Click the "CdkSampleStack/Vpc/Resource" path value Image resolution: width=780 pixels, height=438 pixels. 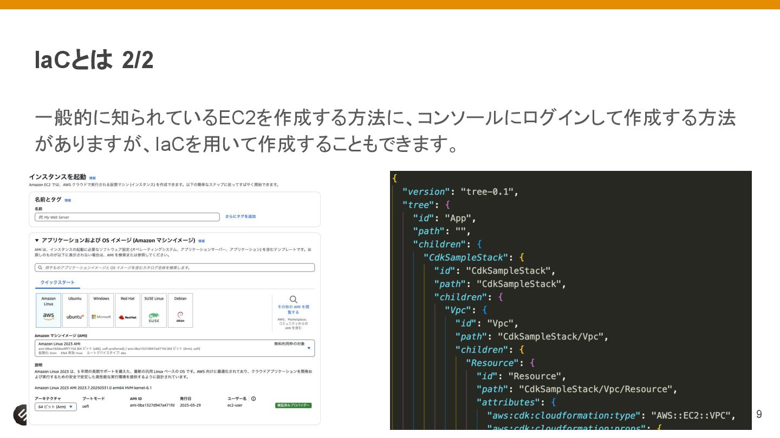click(x=595, y=389)
